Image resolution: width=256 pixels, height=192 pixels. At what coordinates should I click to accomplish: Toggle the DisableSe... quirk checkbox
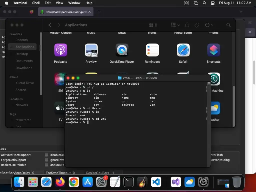click(46, 155)
